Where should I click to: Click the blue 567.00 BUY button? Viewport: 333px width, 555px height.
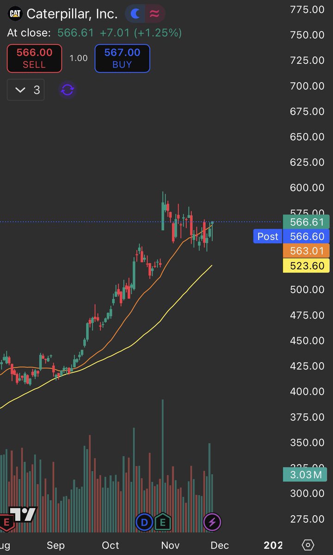click(x=122, y=58)
